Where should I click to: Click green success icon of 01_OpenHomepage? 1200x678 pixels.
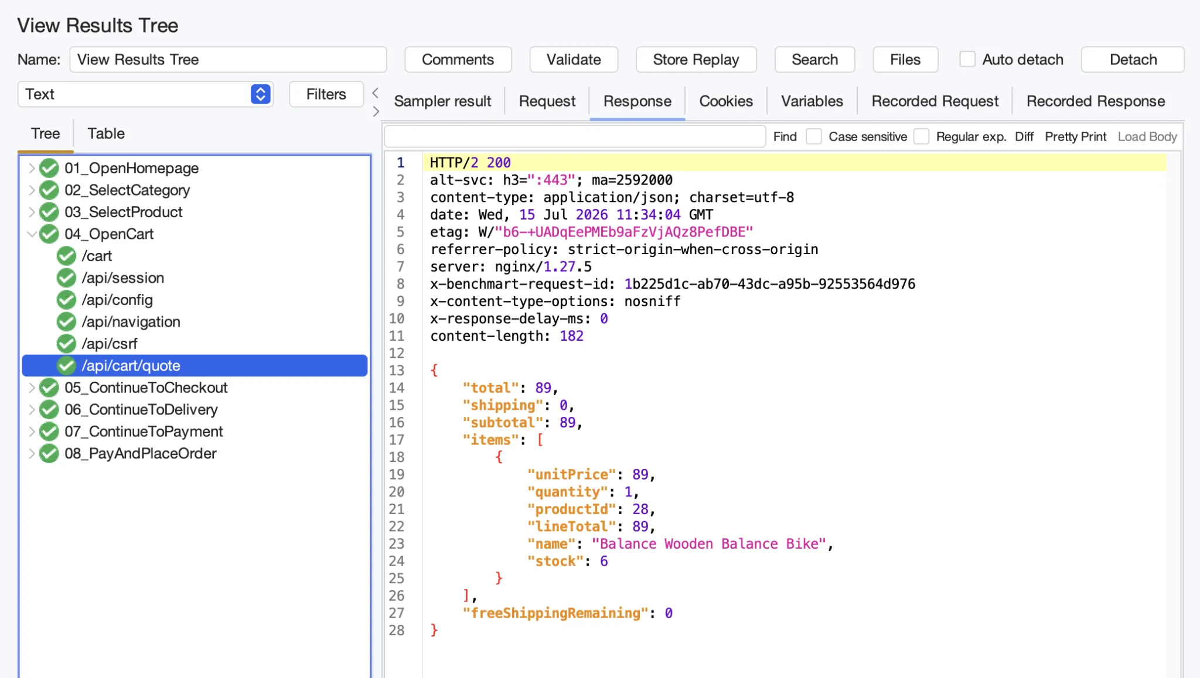[49, 168]
